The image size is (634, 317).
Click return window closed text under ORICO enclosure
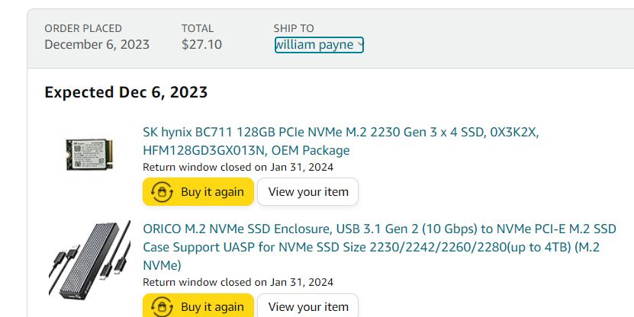tap(238, 282)
